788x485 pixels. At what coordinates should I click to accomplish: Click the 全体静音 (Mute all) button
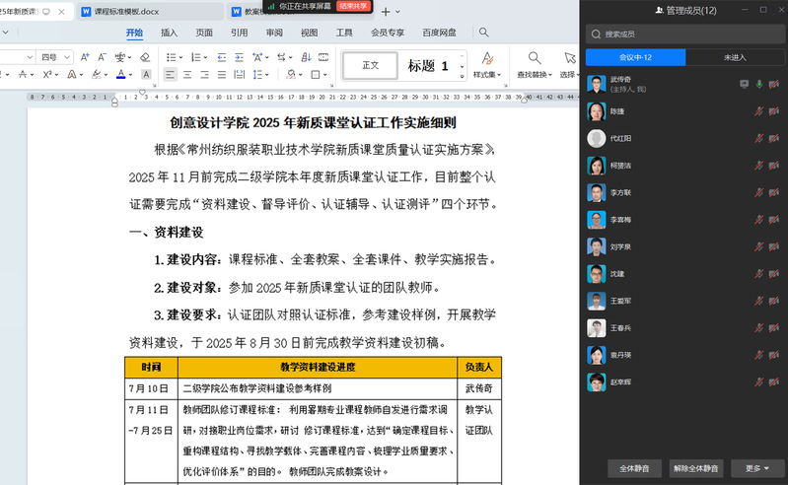pyautogui.click(x=632, y=468)
